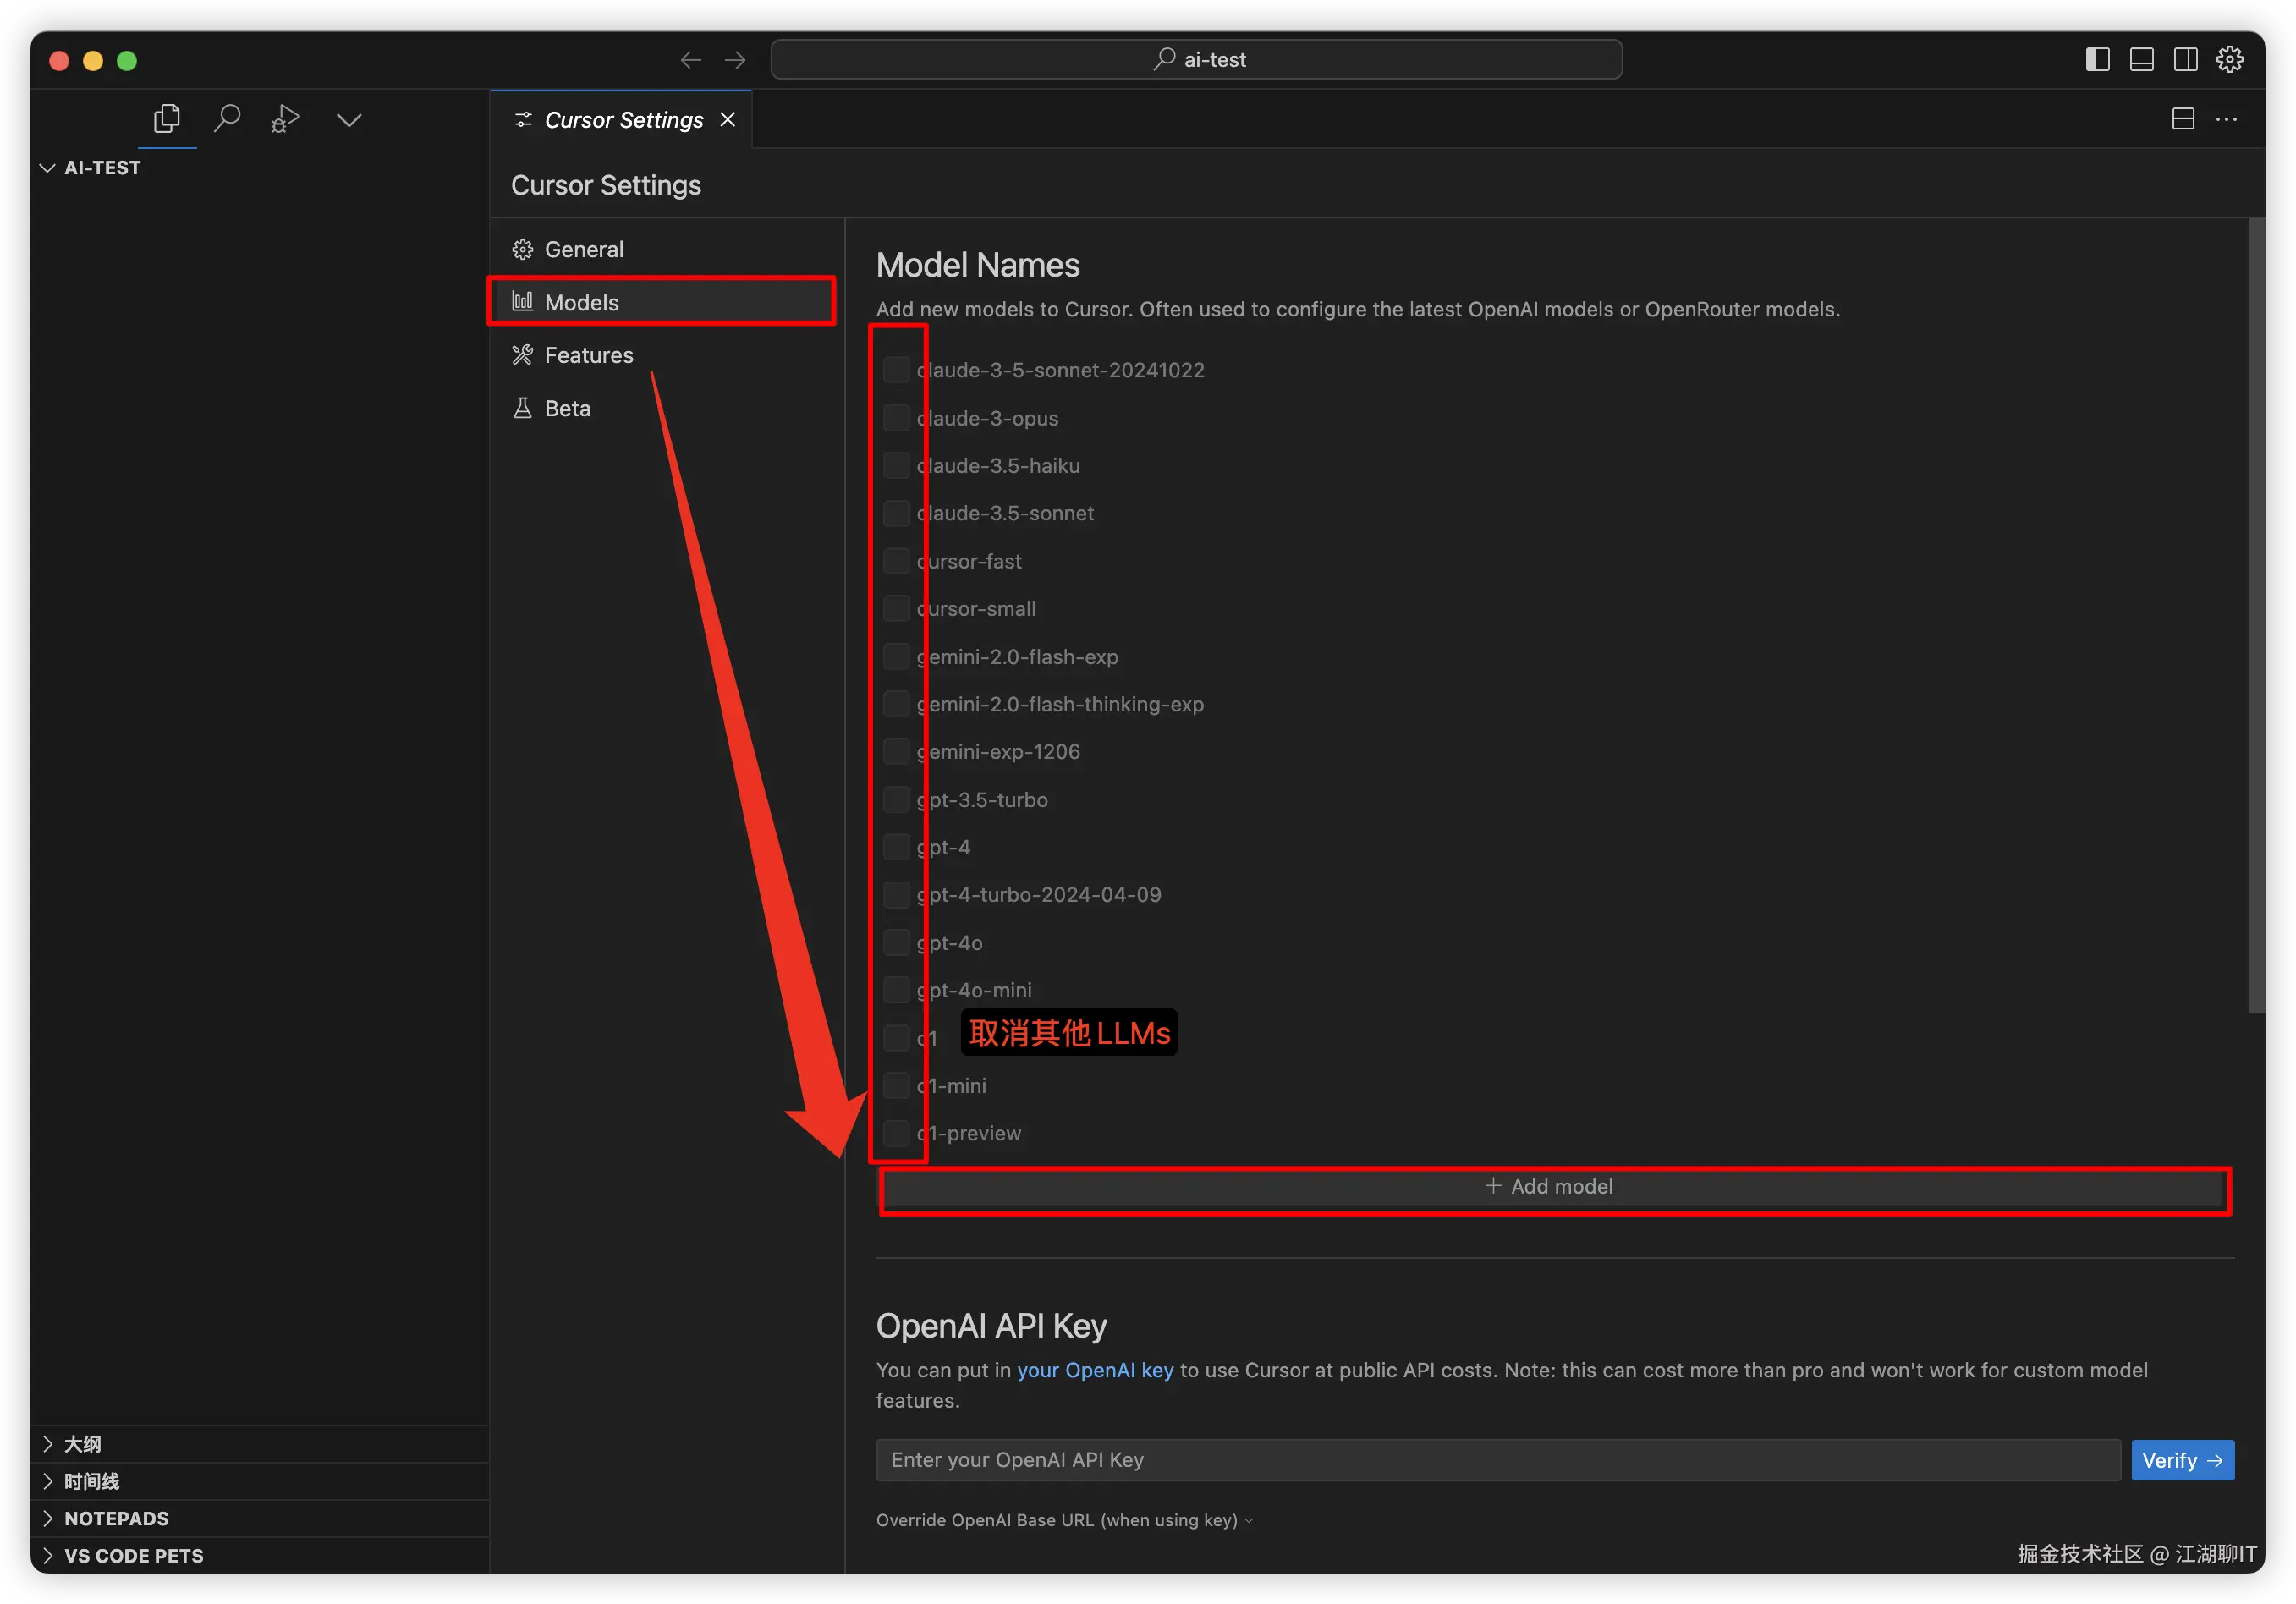Click the Add model button
This screenshot has width=2296, height=1604.
(1552, 1187)
